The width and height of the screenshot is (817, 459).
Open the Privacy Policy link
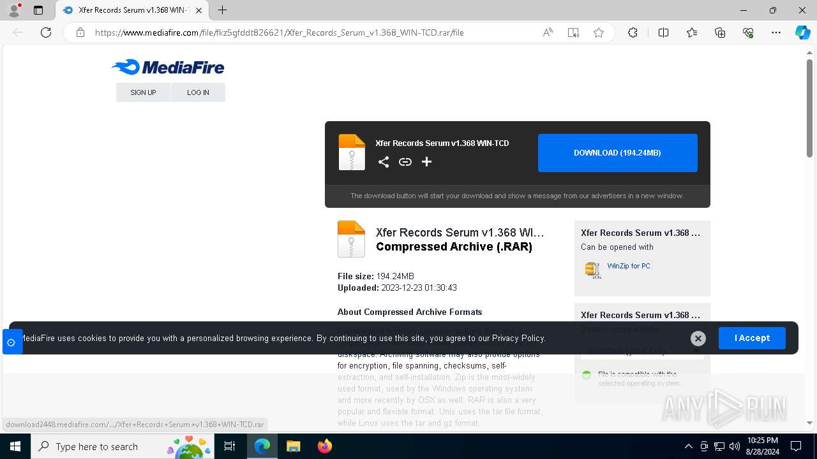[x=518, y=338]
